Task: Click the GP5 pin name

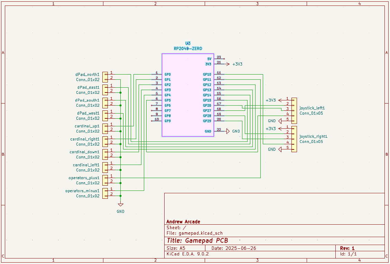Action: pyautogui.click(x=168, y=100)
